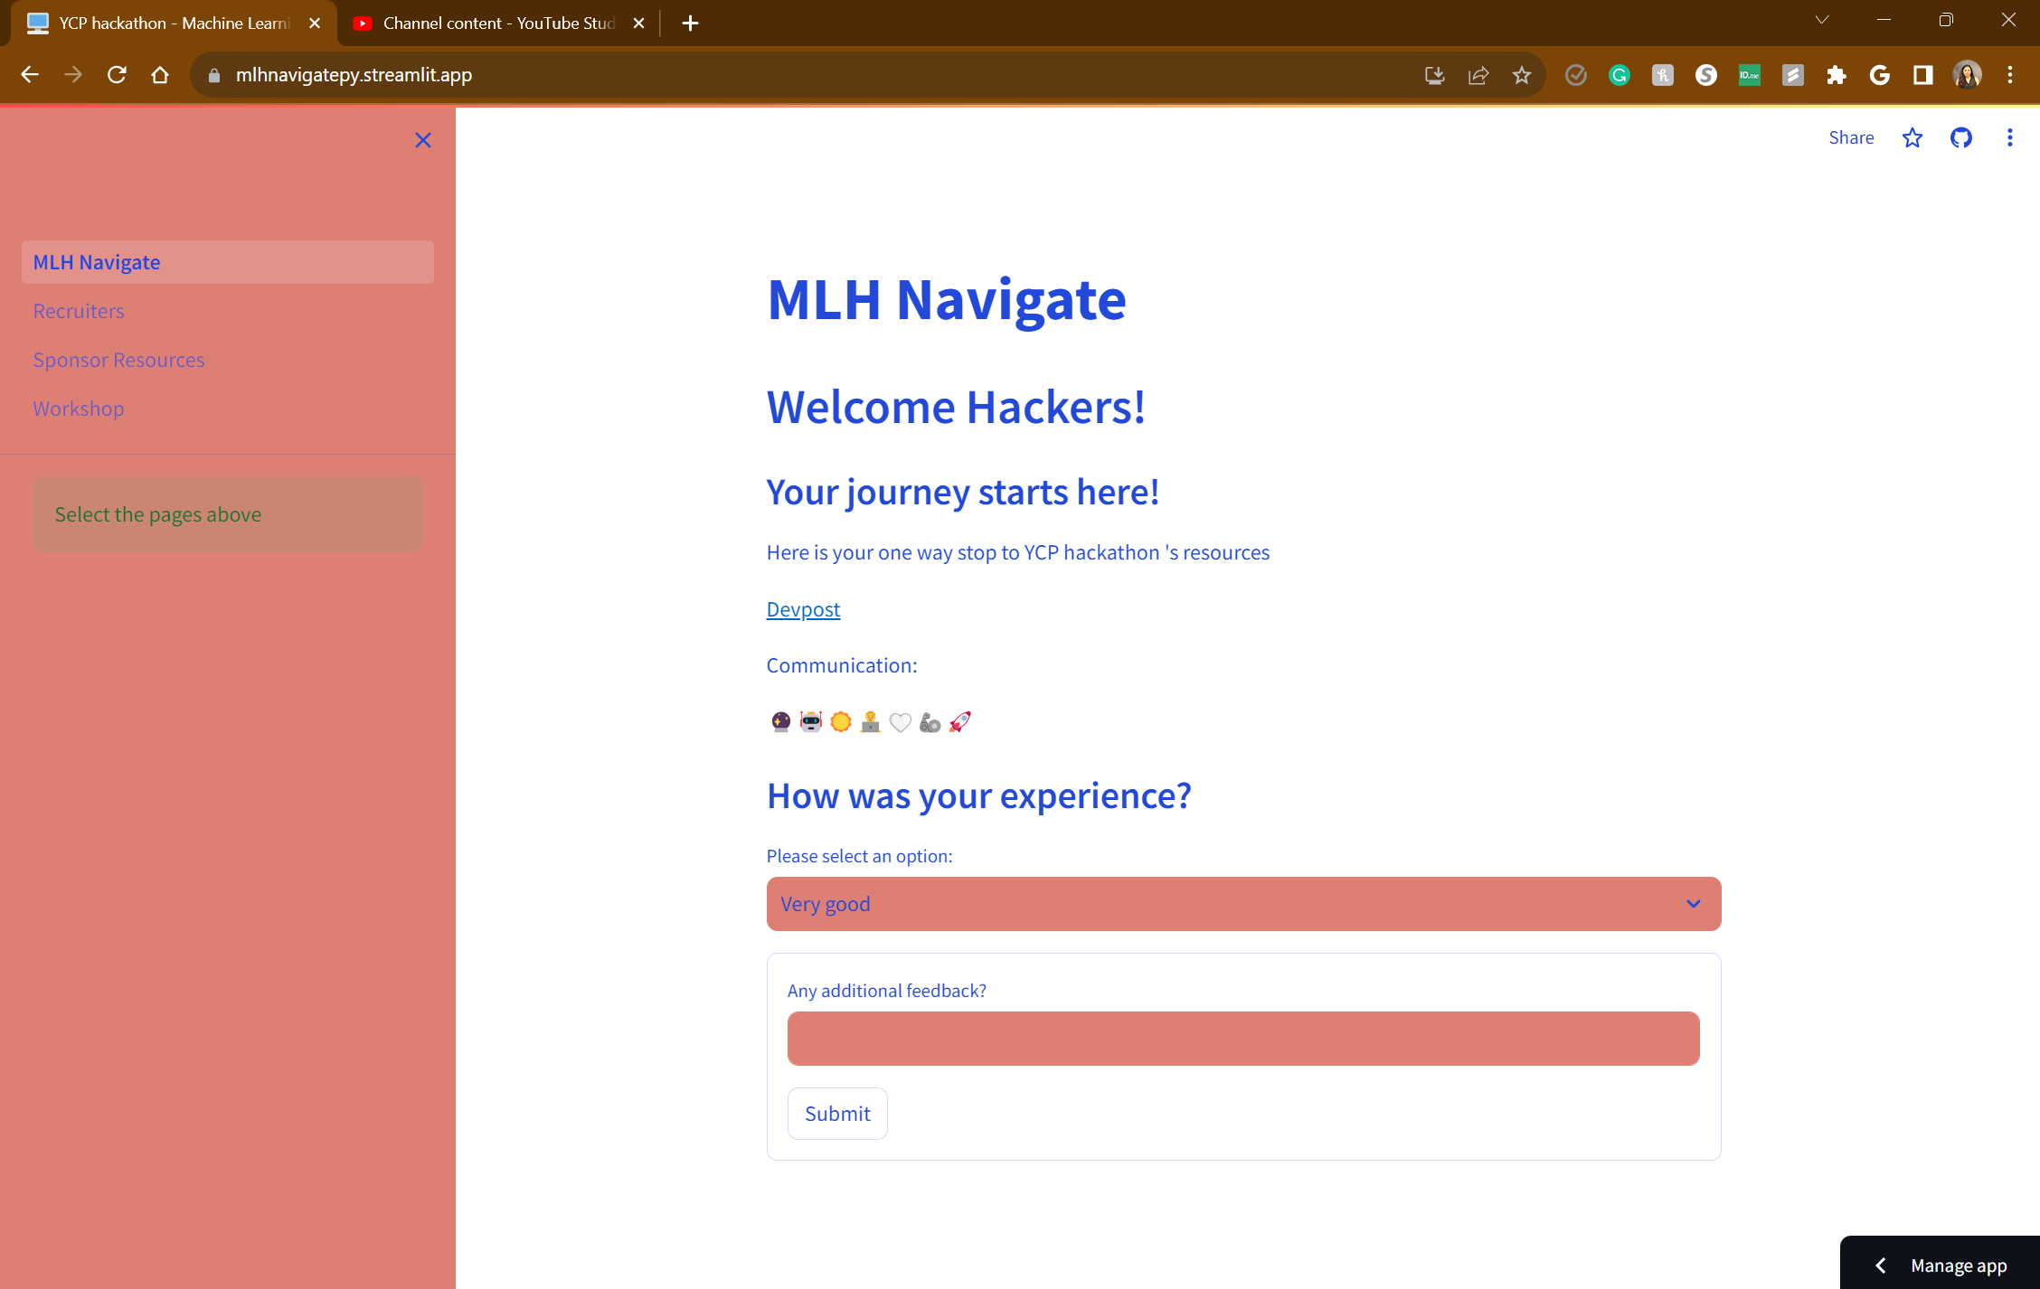Open the GitHub repository icon
2040x1289 pixels.
pos(1960,137)
